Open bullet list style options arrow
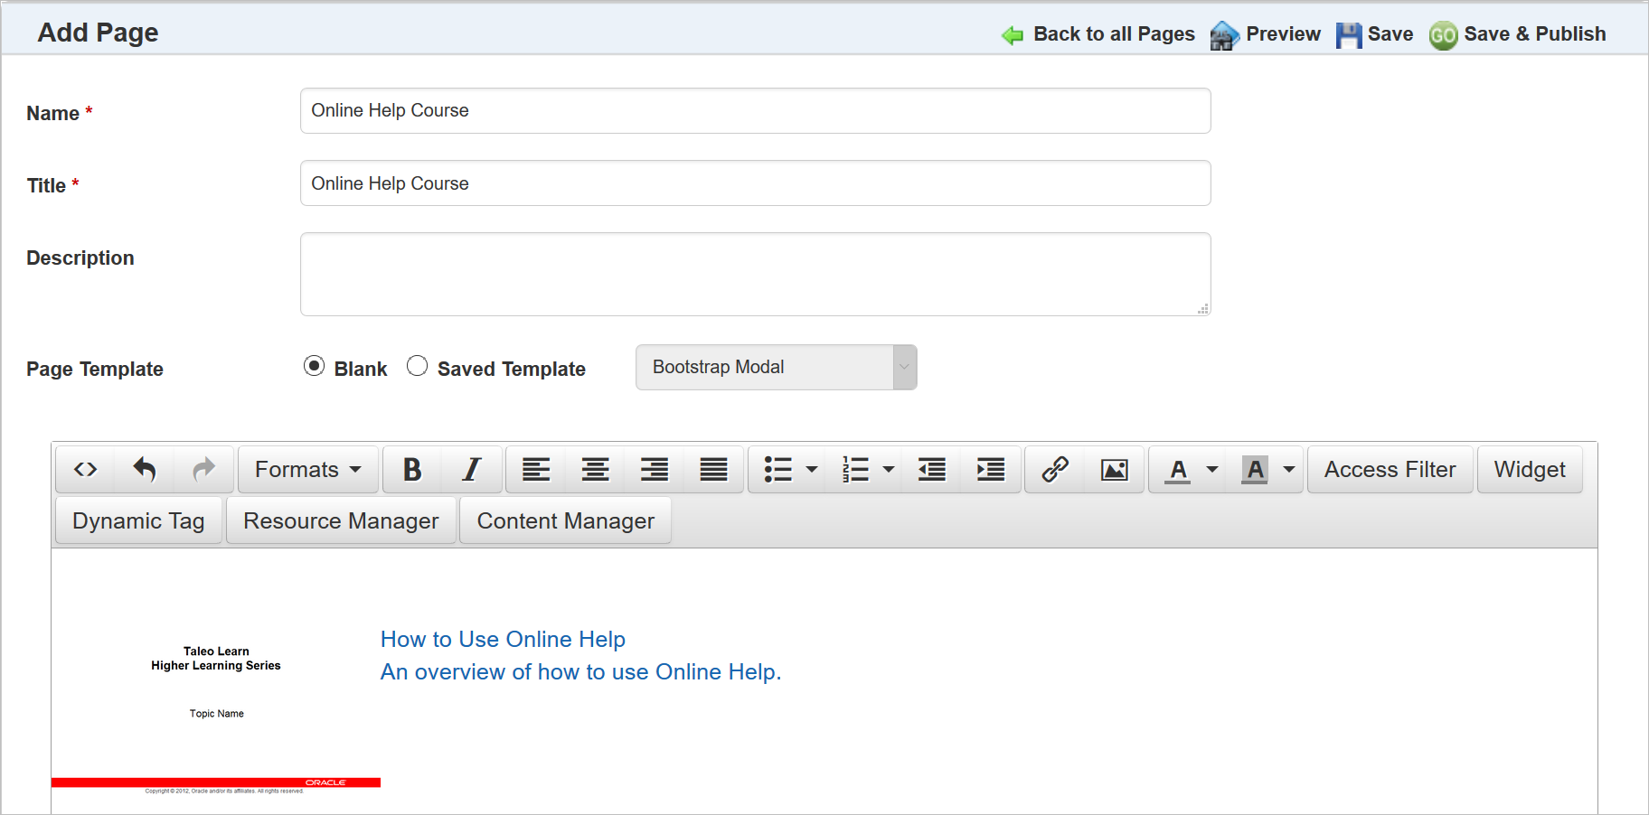The width and height of the screenshot is (1649, 815). (x=812, y=469)
